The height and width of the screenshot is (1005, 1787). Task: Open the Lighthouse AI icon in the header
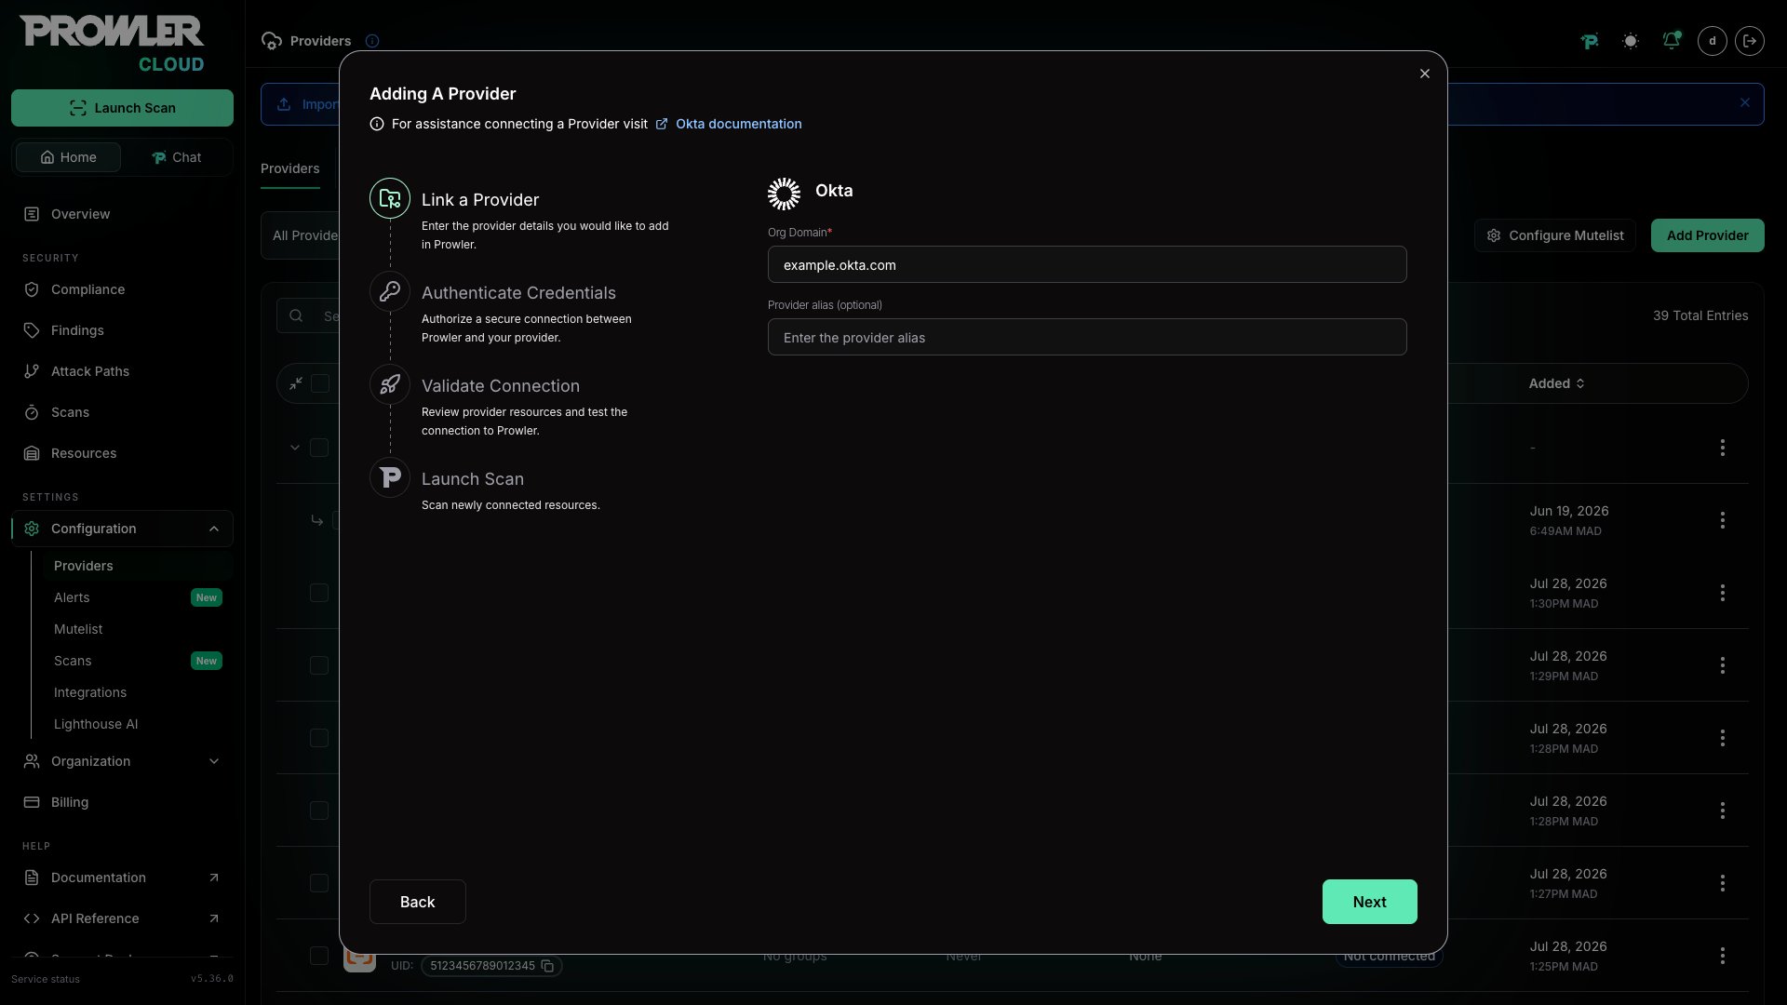pyautogui.click(x=1590, y=41)
